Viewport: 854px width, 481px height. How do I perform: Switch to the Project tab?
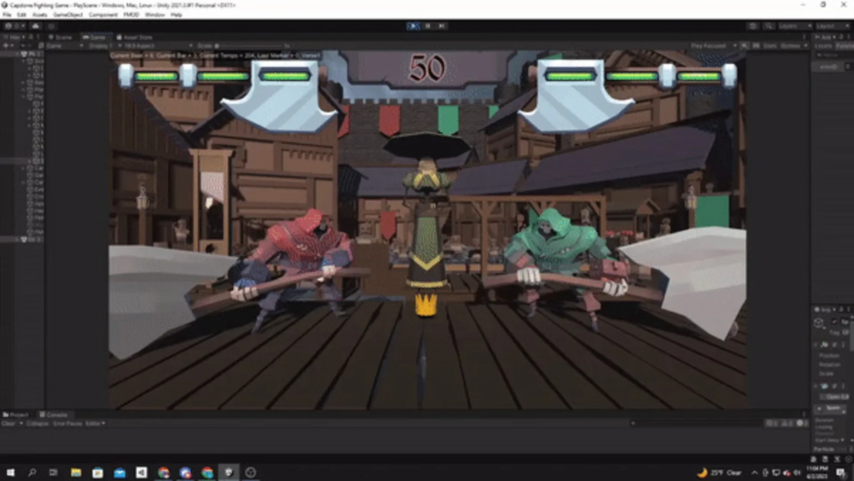tap(16, 415)
